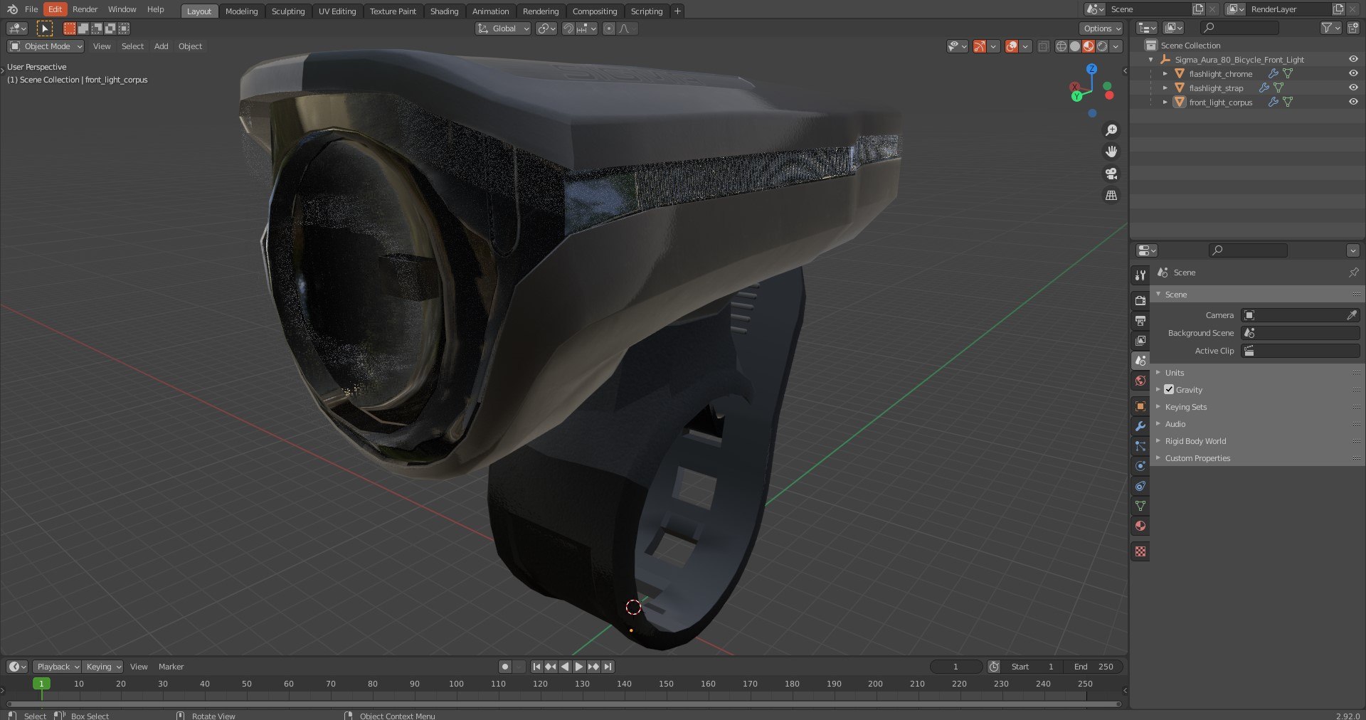Open the World properties tab
1366x720 pixels.
coord(1140,381)
